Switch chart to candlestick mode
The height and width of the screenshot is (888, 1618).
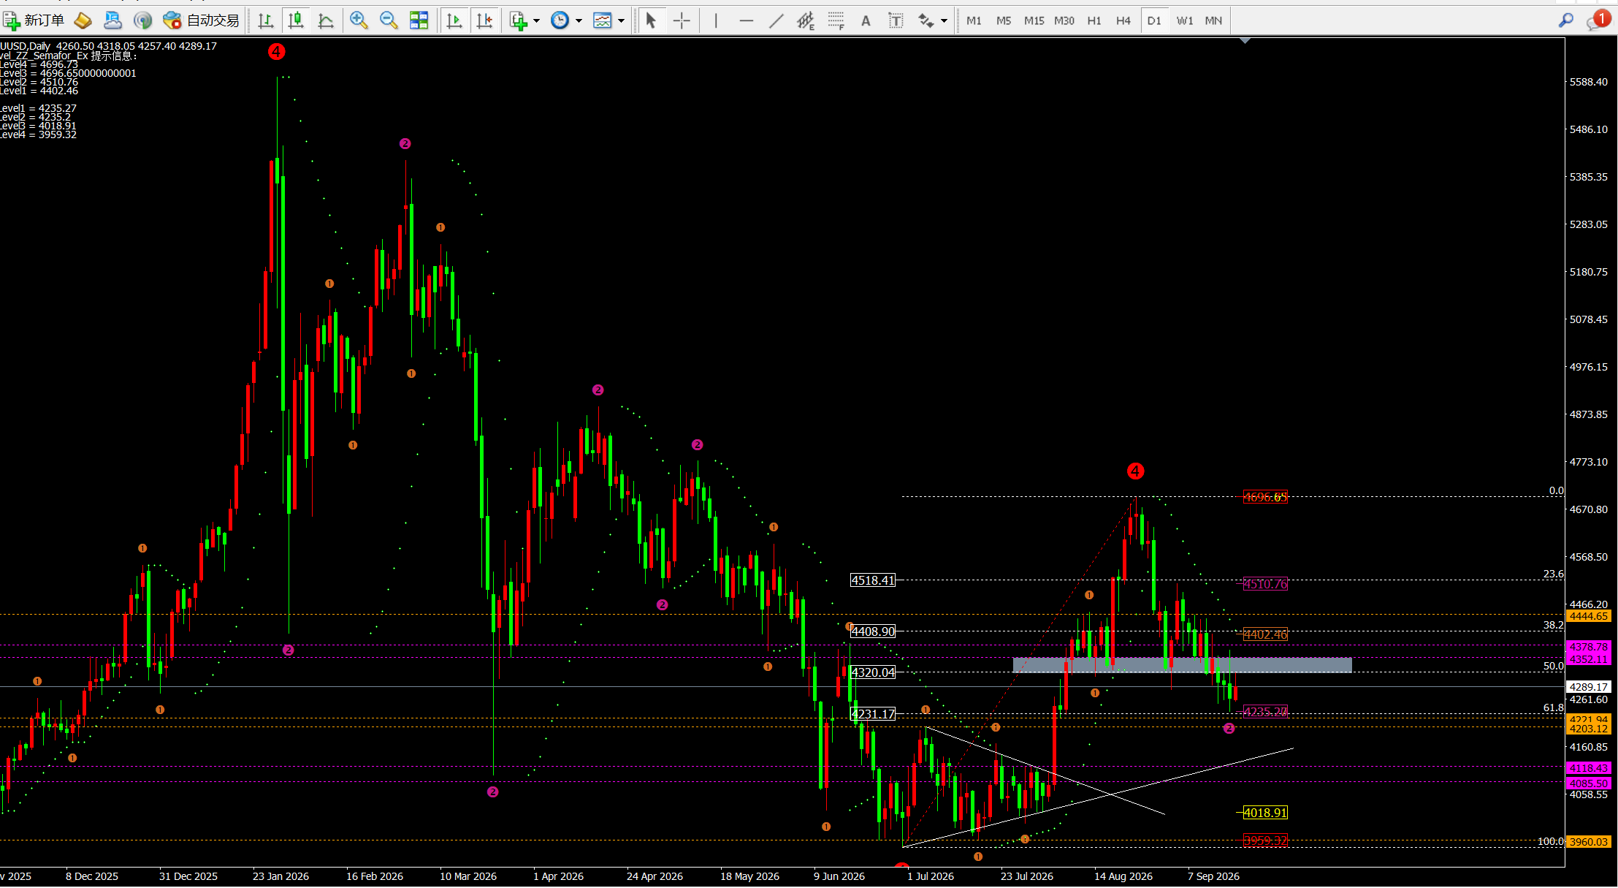point(296,20)
